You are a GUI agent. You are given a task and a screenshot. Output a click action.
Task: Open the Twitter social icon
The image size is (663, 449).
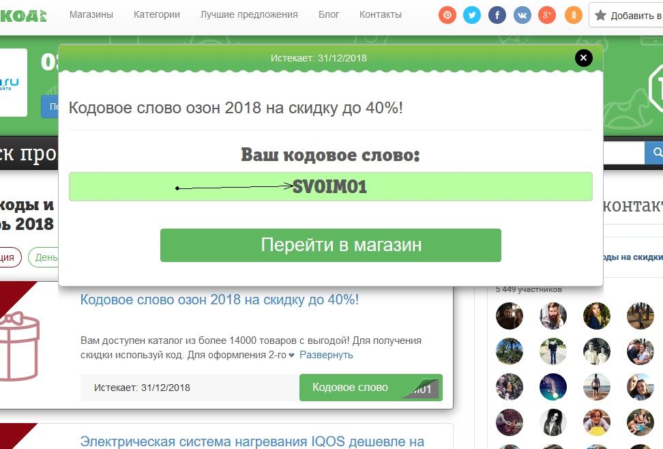pyautogui.click(x=472, y=15)
